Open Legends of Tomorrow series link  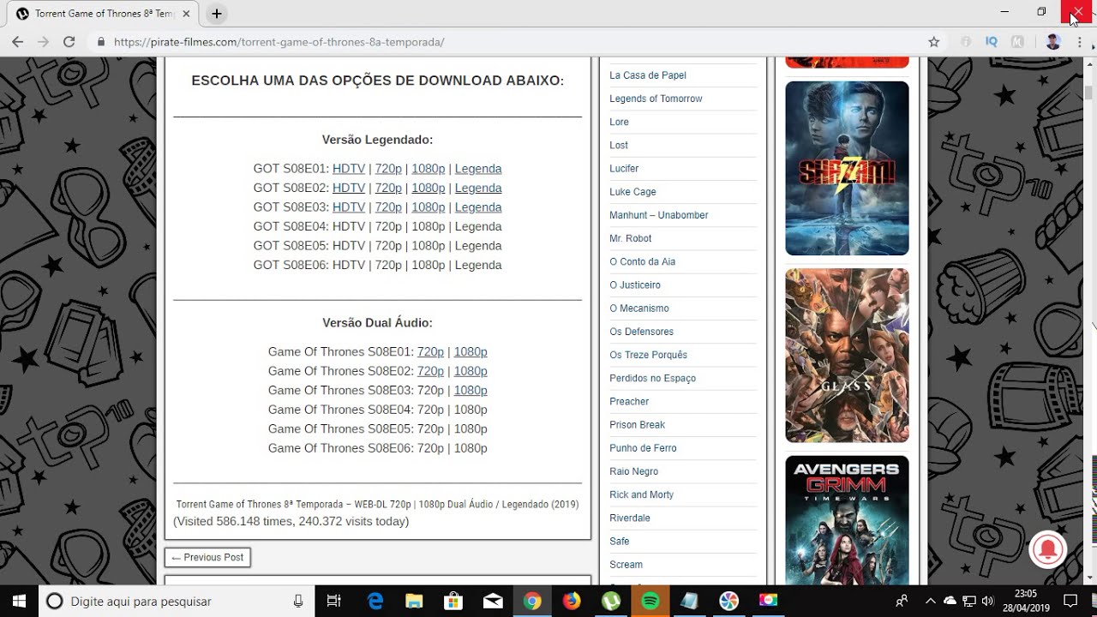656,99
